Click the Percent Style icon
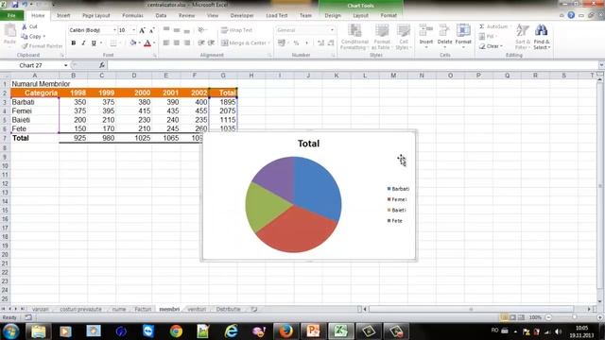The image size is (605, 340). [x=296, y=43]
